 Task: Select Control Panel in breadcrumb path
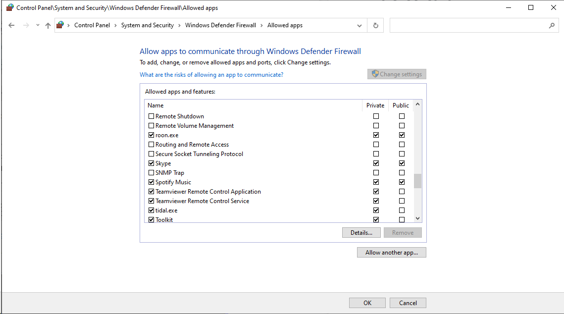(x=92, y=25)
